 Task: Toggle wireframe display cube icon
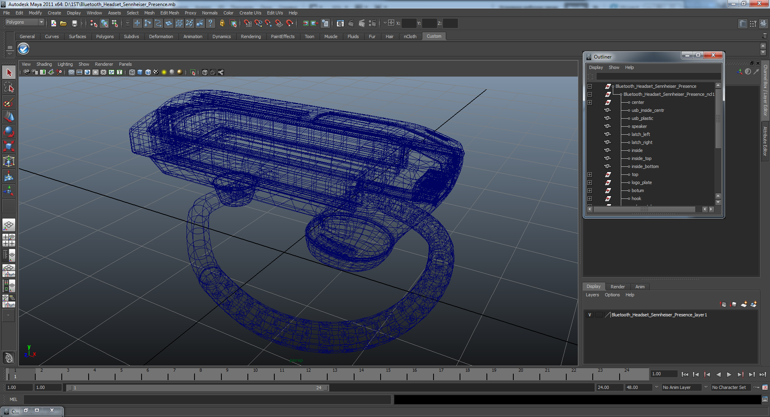pyautogui.click(x=132, y=72)
